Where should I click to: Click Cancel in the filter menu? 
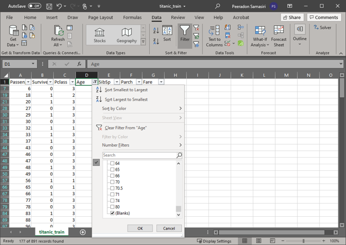(x=169, y=228)
